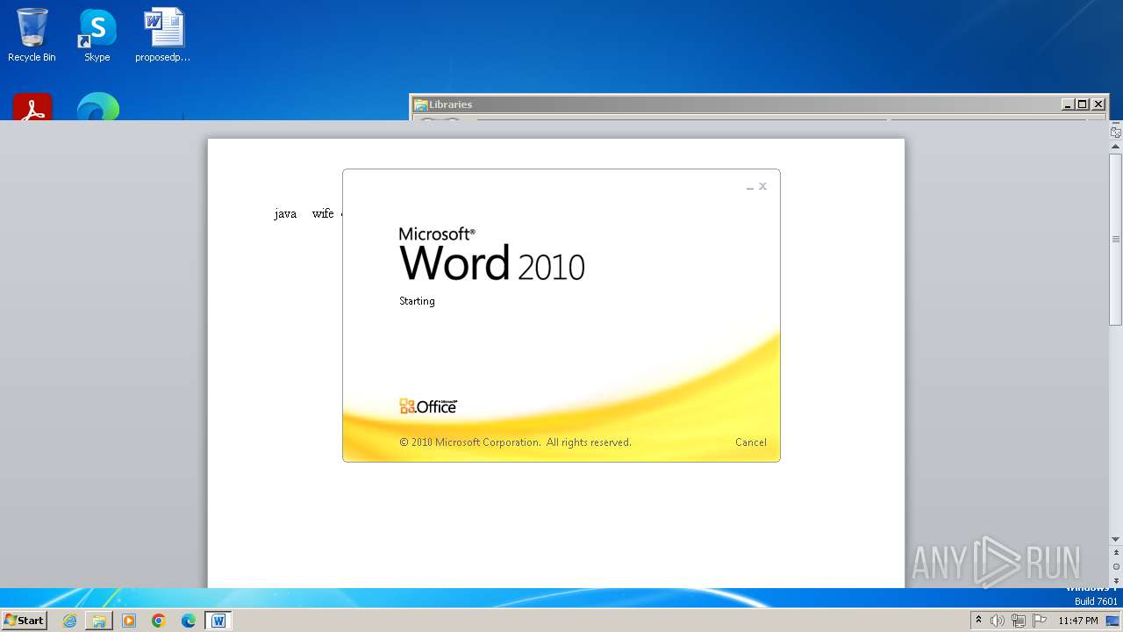The width and height of the screenshot is (1123, 632).
Task: Launch Google Chrome from the taskbar
Action: (159, 621)
